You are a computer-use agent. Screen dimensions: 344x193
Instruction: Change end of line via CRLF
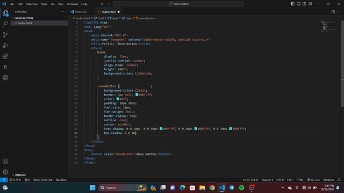(290, 180)
